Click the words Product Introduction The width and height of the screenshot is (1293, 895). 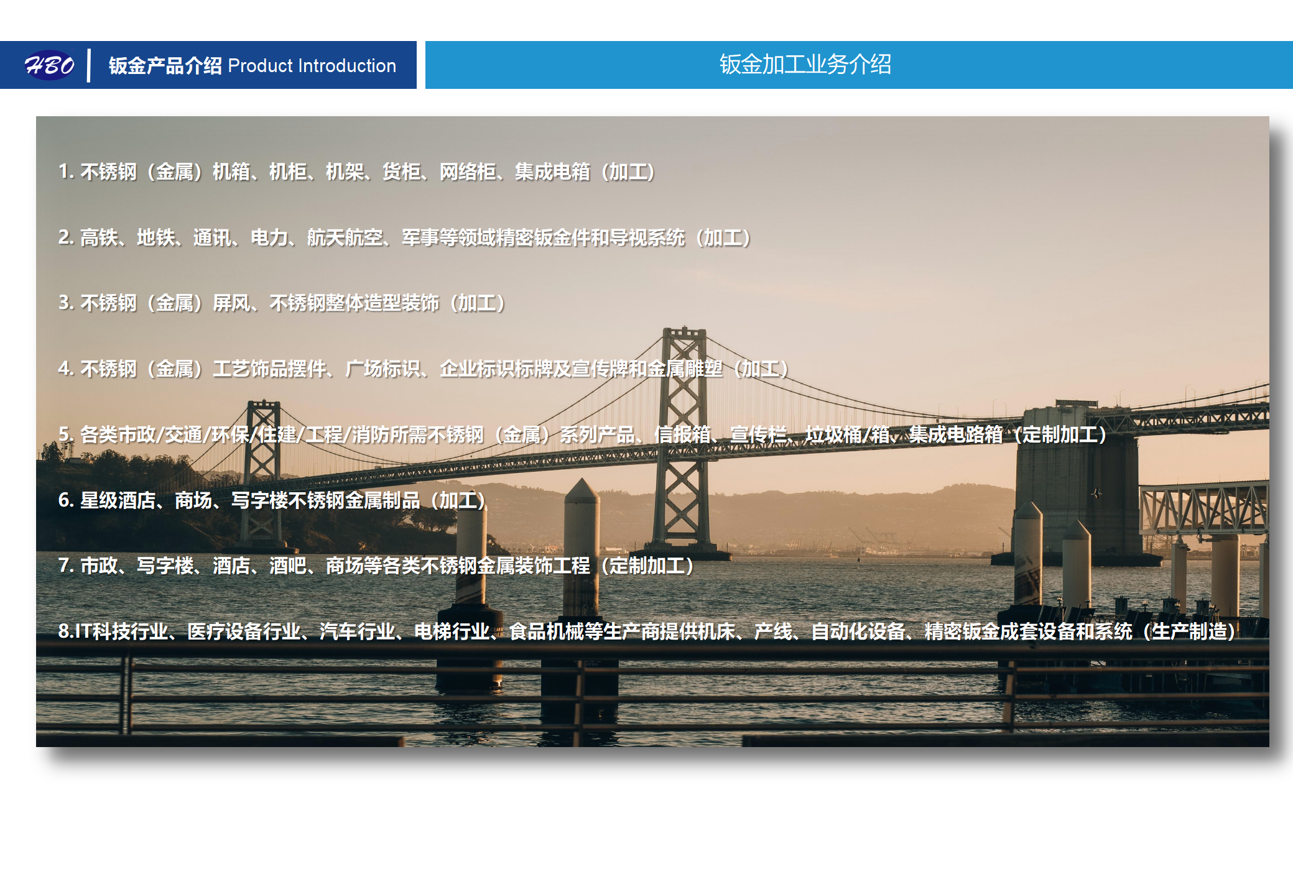click(x=312, y=65)
